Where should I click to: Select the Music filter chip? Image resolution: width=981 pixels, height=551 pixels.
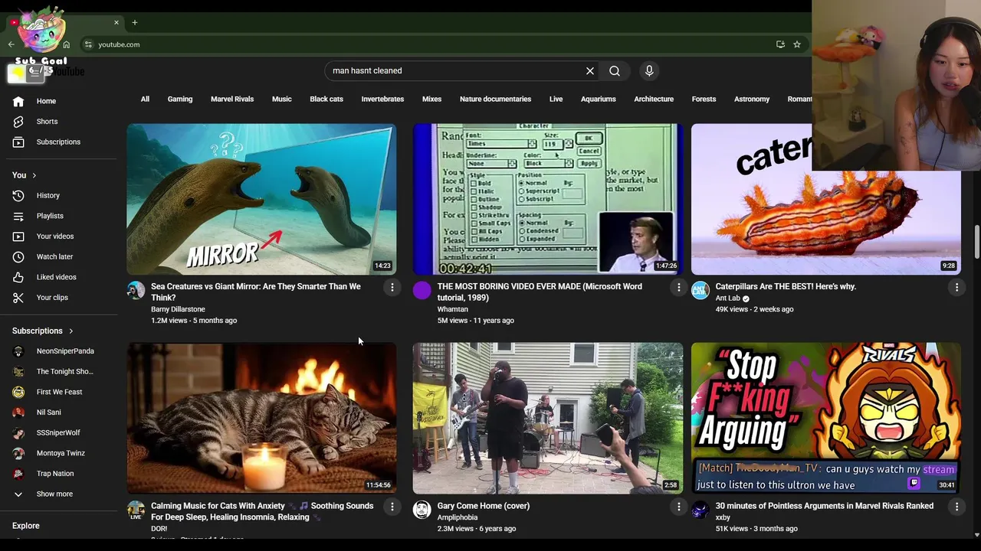coord(282,99)
